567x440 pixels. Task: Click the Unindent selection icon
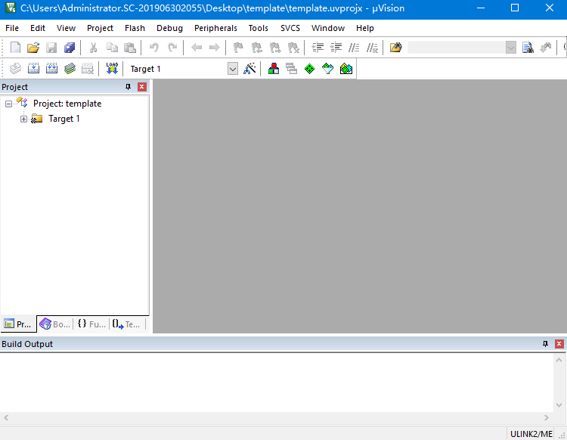pos(336,48)
